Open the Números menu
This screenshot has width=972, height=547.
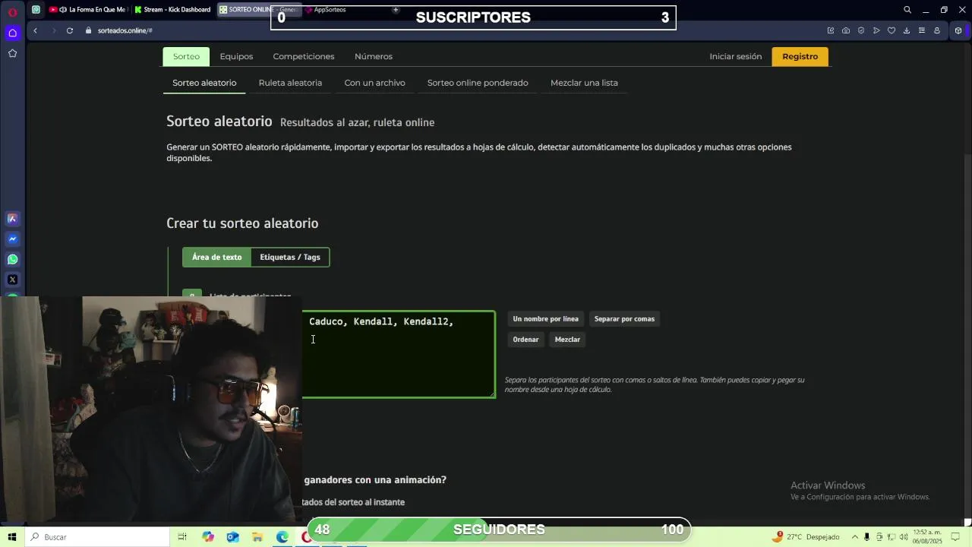point(374,56)
